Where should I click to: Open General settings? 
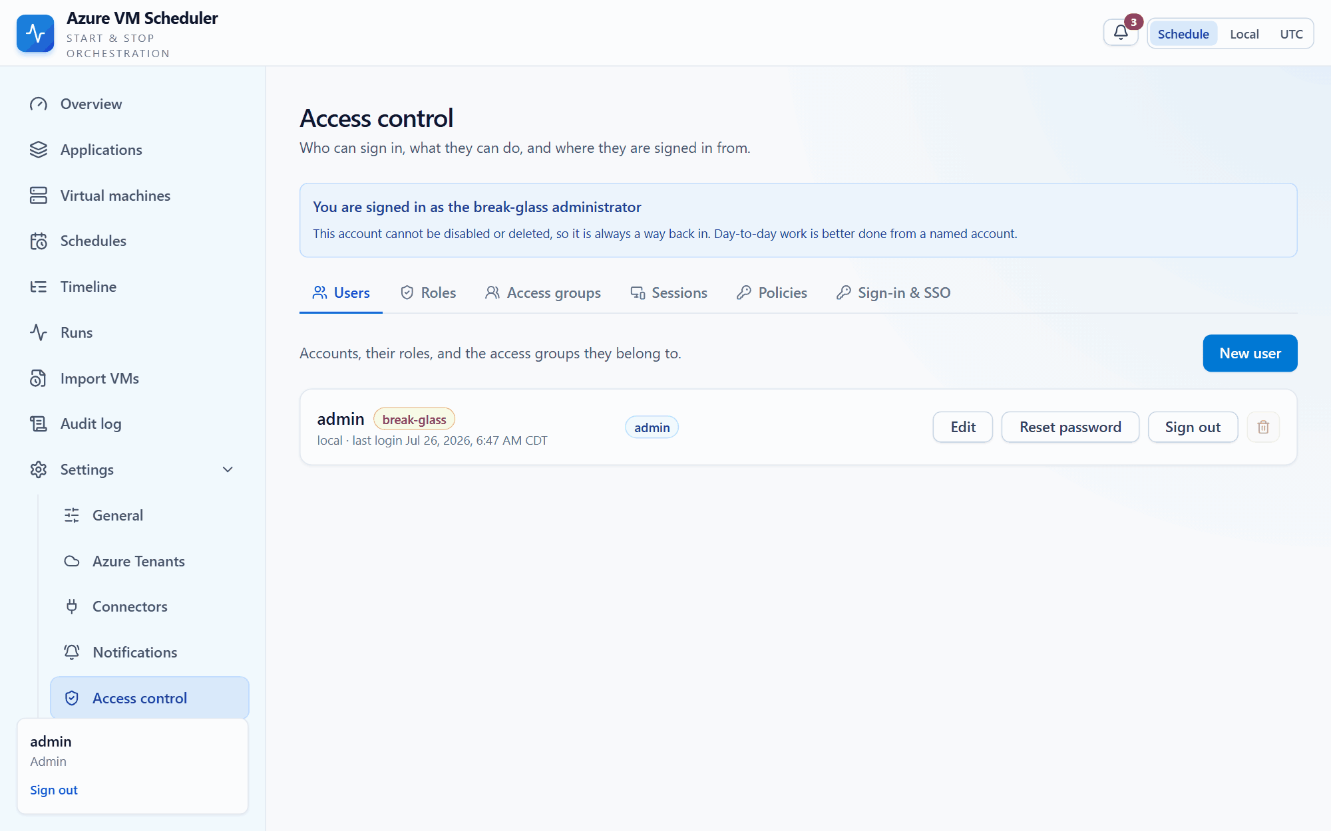(x=150, y=515)
